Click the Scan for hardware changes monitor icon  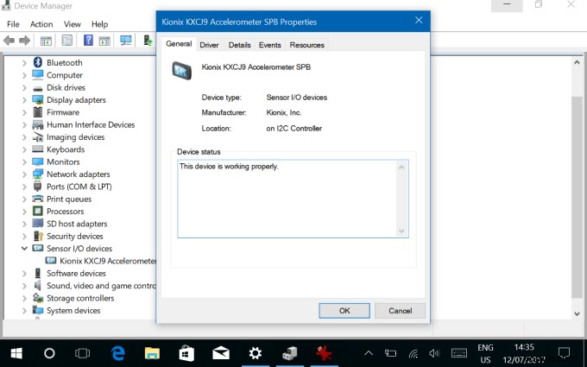126,40
